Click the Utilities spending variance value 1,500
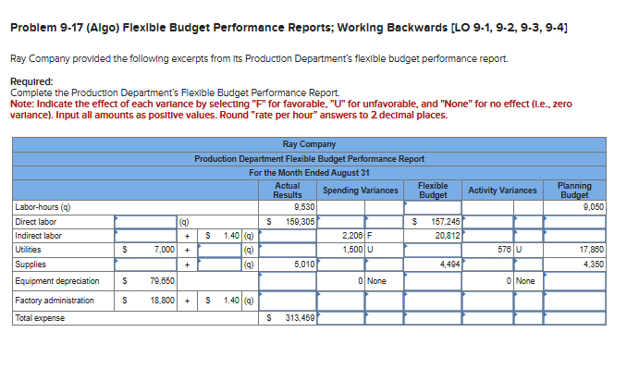Image resolution: width=639 pixels, height=369 pixels. [x=352, y=250]
